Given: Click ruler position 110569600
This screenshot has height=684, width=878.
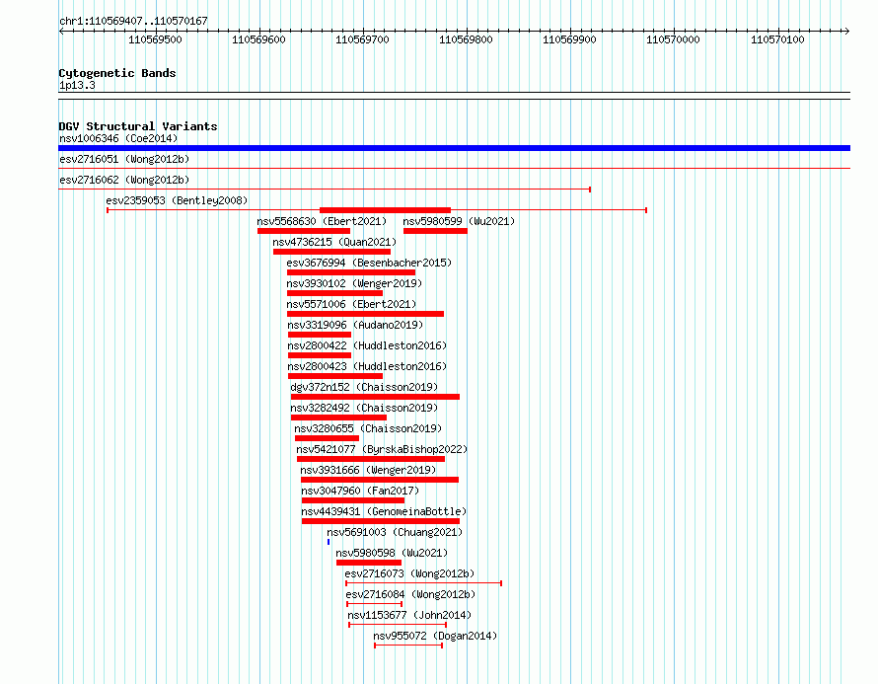Looking at the screenshot, I should click(x=258, y=39).
